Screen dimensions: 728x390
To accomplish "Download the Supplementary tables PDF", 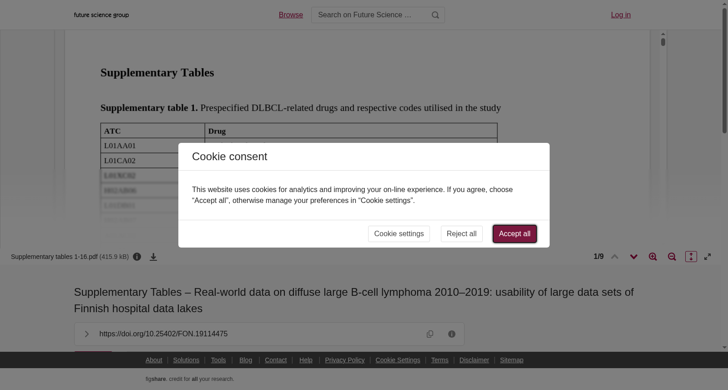I will pos(153,257).
